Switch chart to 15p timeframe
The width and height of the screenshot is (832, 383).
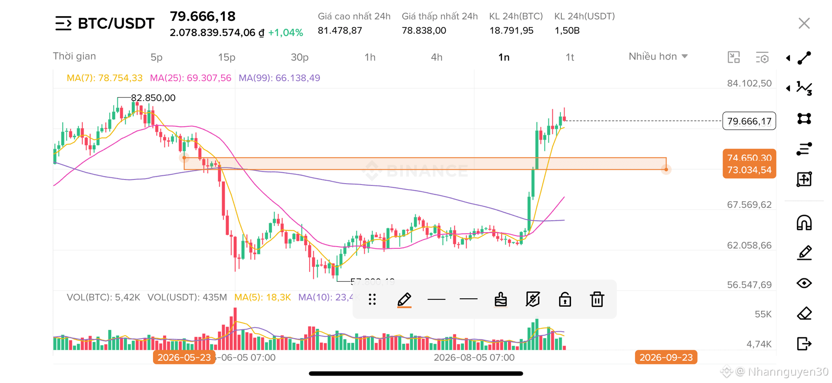tap(227, 57)
